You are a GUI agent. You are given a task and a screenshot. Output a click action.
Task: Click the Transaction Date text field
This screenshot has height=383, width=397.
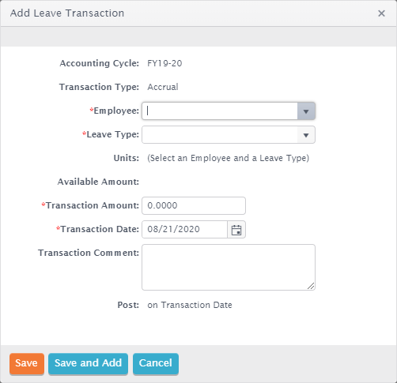(185, 230)
